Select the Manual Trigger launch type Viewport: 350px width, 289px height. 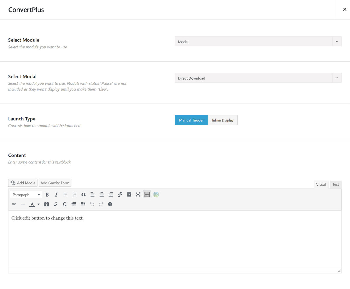pyautogui.click(x=191, y=120)
